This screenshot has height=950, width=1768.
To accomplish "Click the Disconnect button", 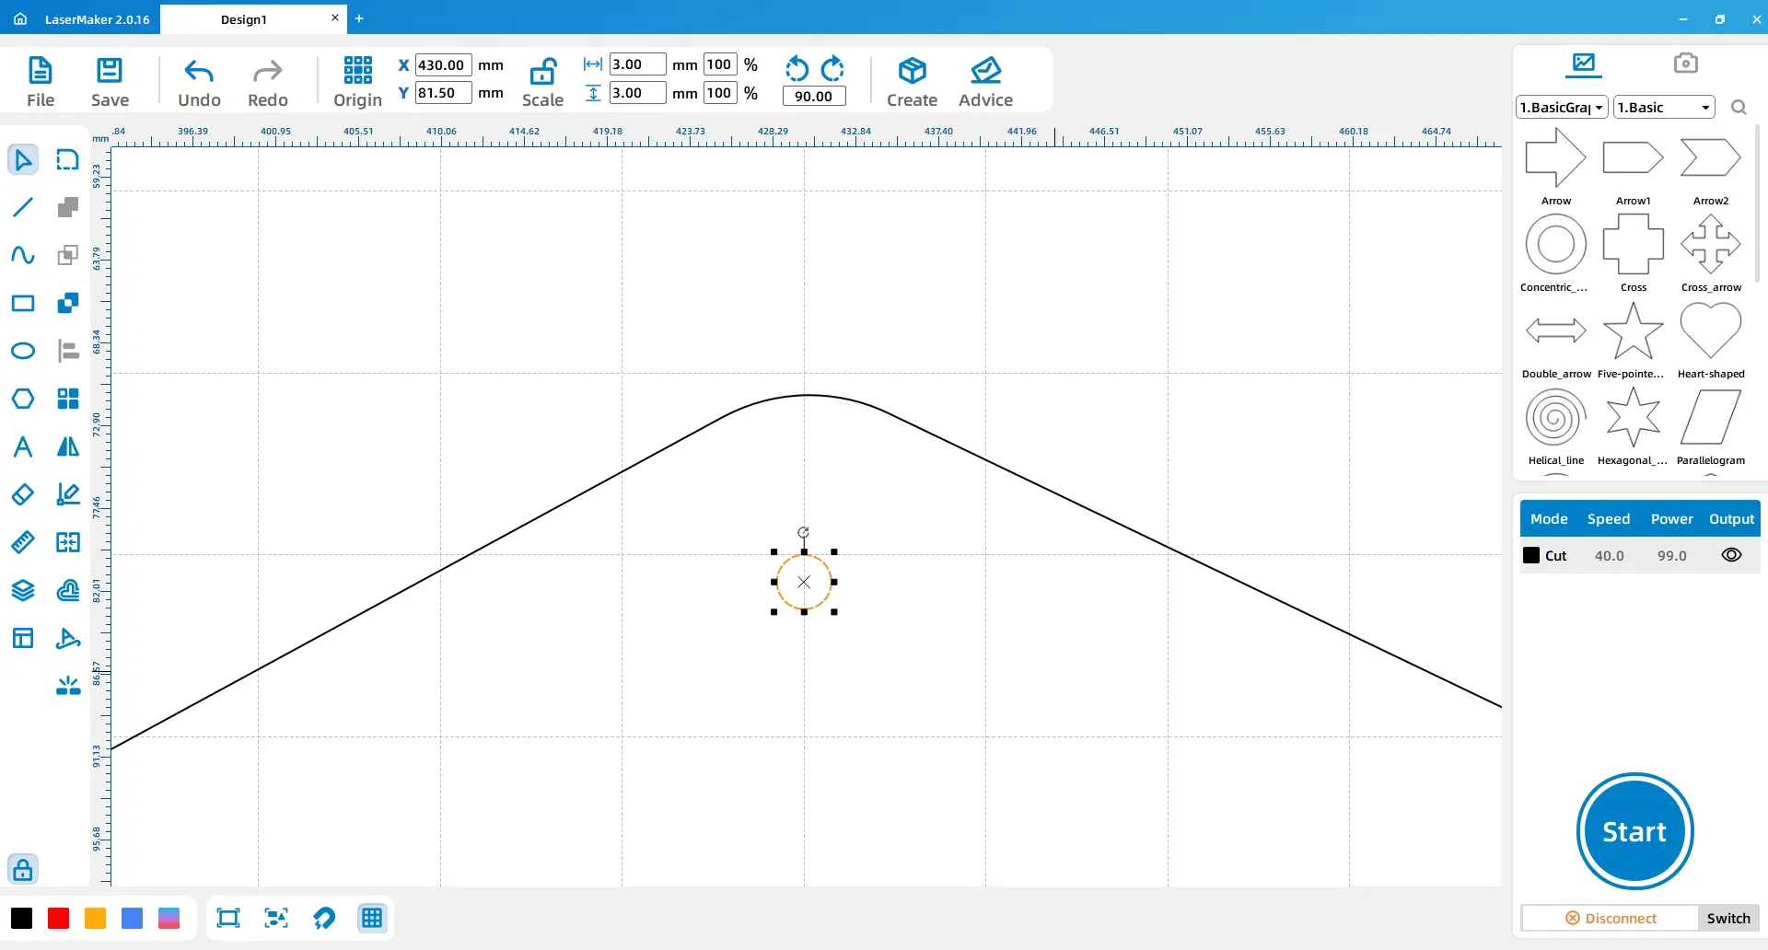I will (x=1610, y=918).
